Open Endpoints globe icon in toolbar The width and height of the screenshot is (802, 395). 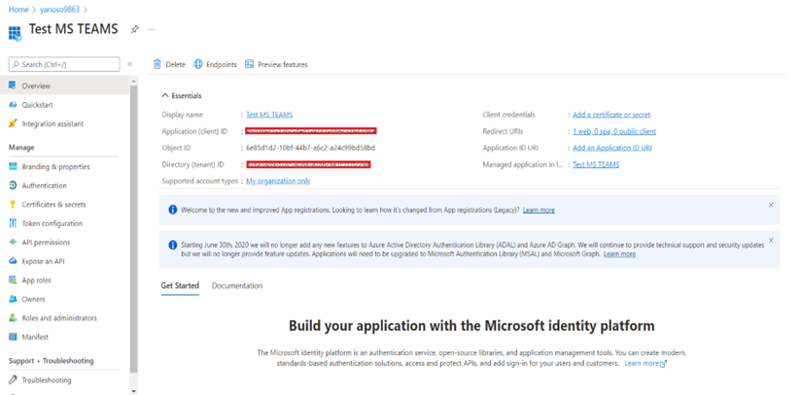[x=198, y=64]
